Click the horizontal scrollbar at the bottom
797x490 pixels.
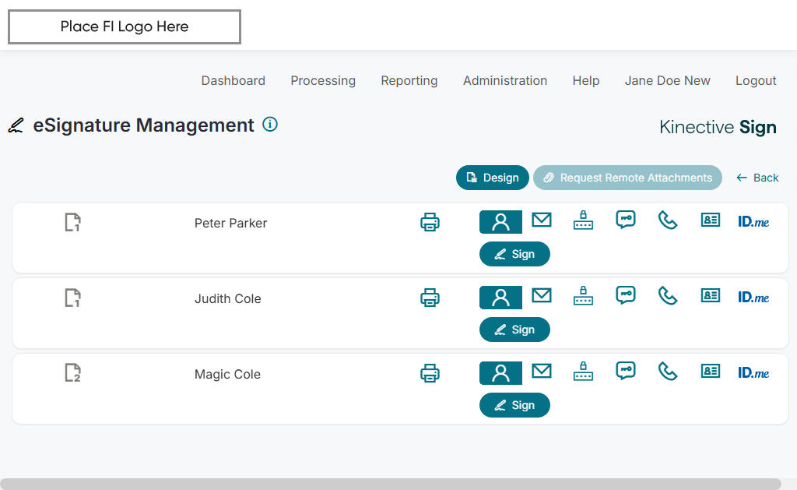390,484
